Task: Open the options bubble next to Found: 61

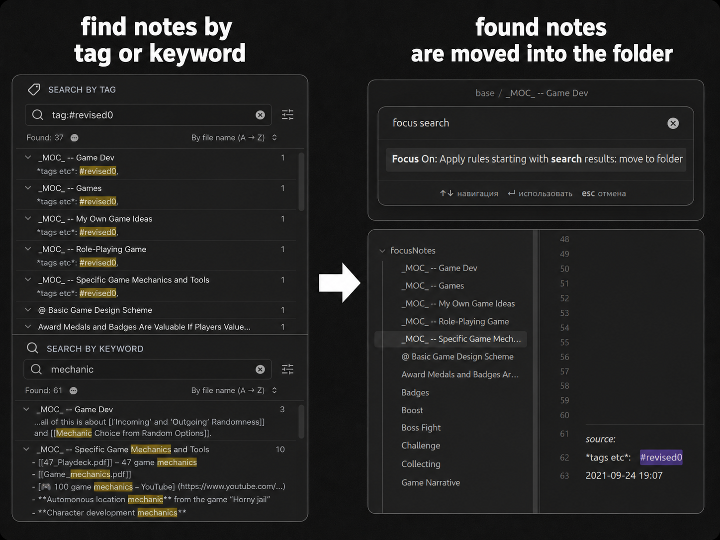Action: tap(74, 391)
